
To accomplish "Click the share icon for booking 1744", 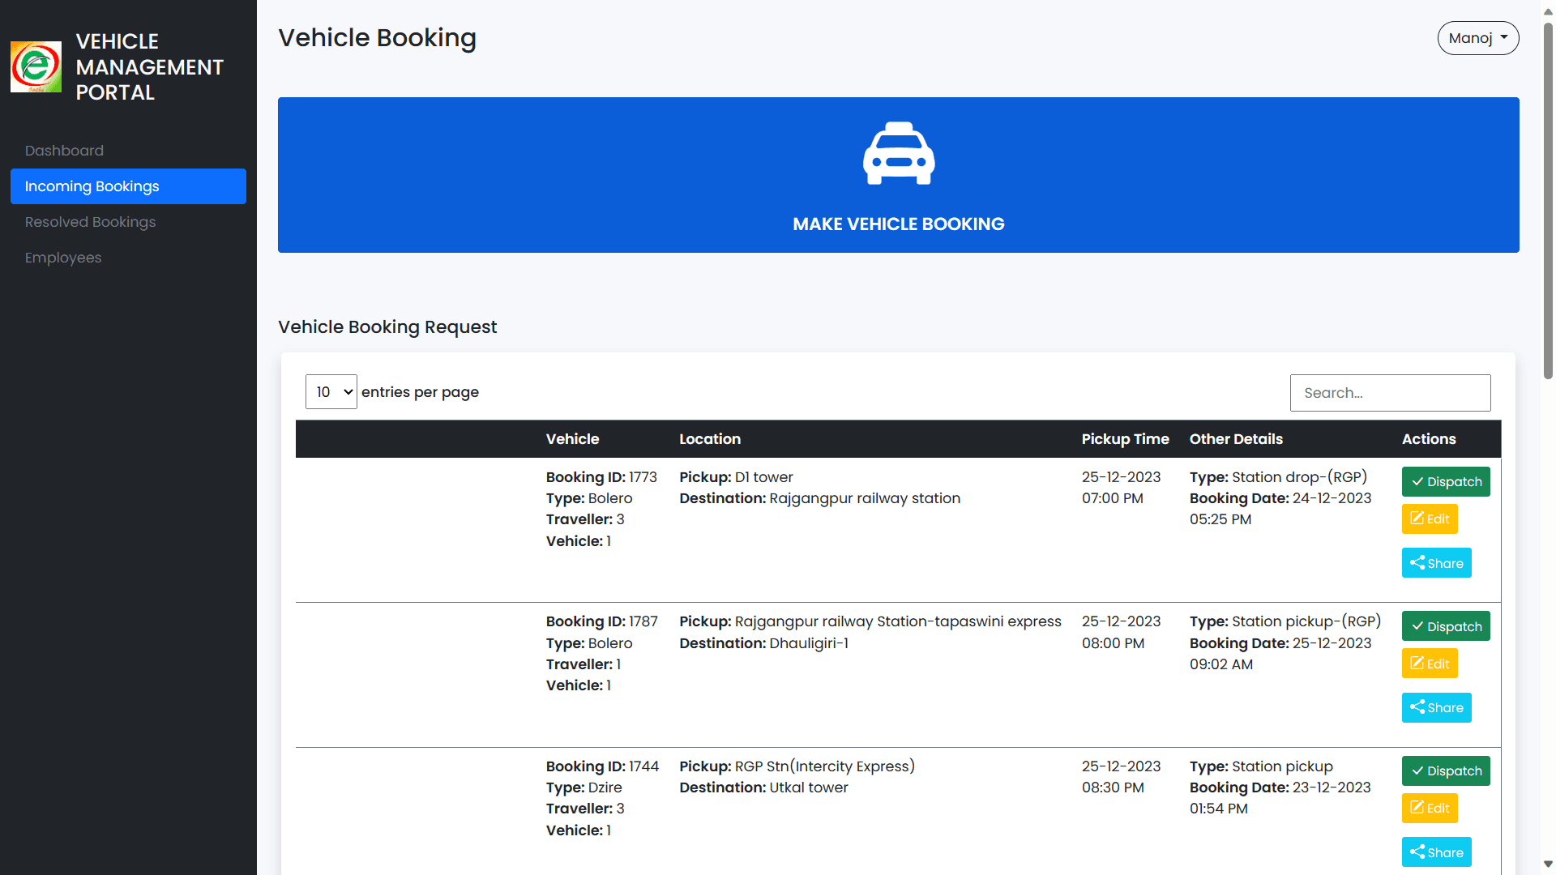I will [x=1417, y=852].
